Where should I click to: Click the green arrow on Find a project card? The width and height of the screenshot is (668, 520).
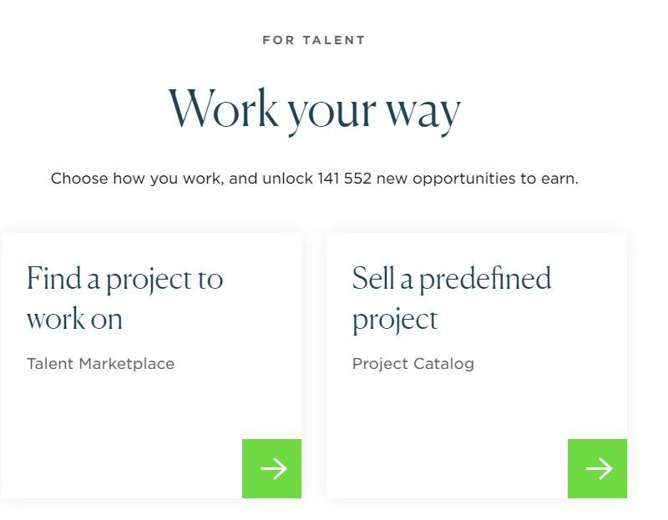click(272, 468)
